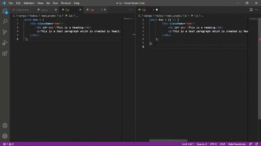Click unsaved dot on 2.js tab
261x146 pixels.
coord(80,10)
